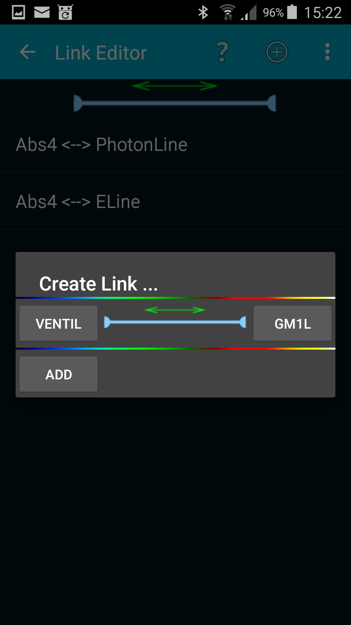The height and width of the screenshot is (625, 351).
Task: Tap the green bidirectional arrow in dialog
Action: (175, 310)
